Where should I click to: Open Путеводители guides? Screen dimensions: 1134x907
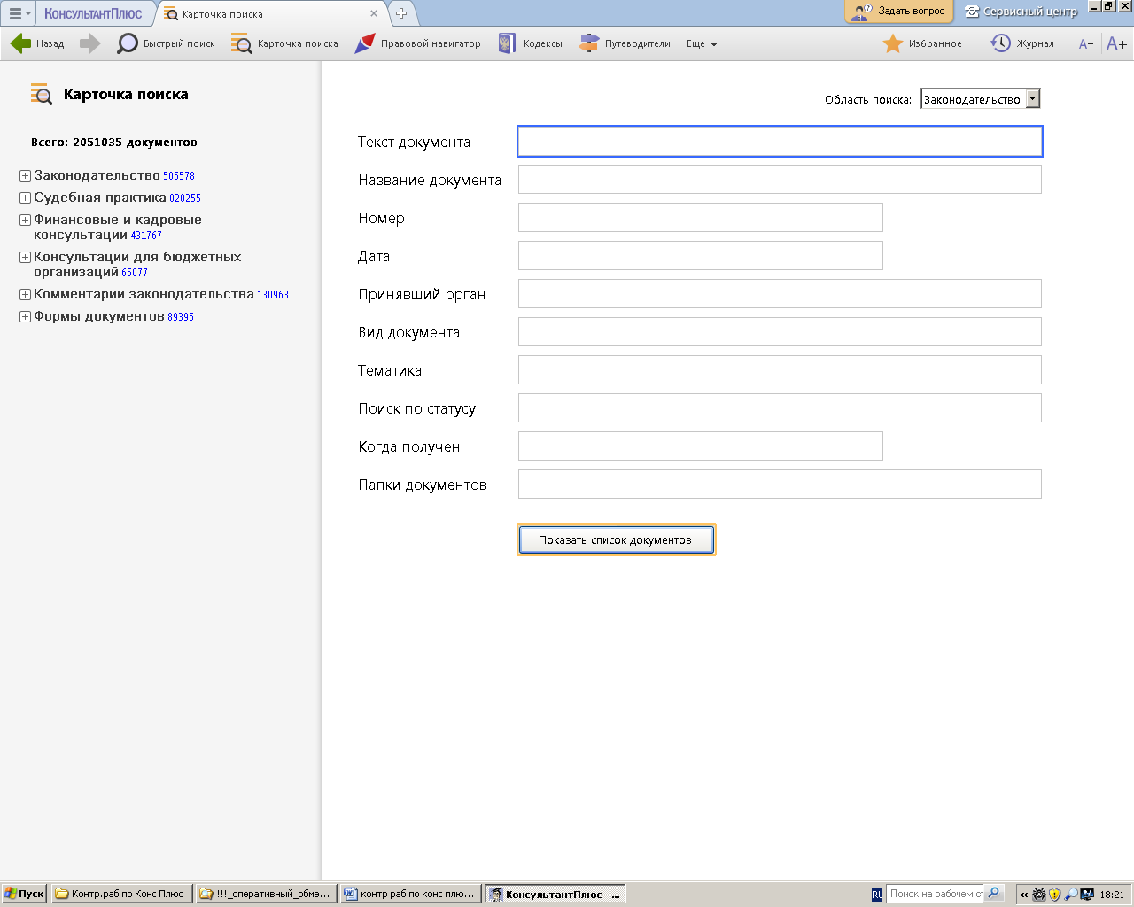pyautogui.click(x=625, y=43)
